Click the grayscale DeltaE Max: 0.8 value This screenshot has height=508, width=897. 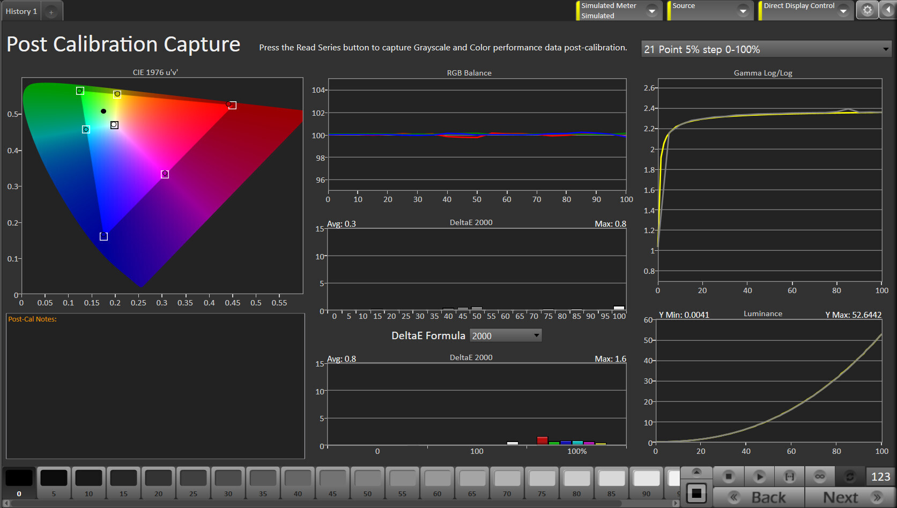tap(610, 223)
